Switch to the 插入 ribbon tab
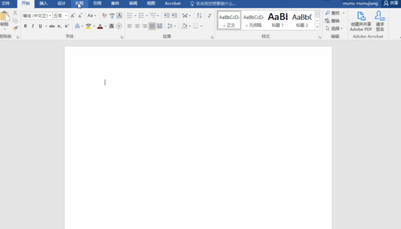The width and height of the screenshot is (401, 229). point(44,3)
